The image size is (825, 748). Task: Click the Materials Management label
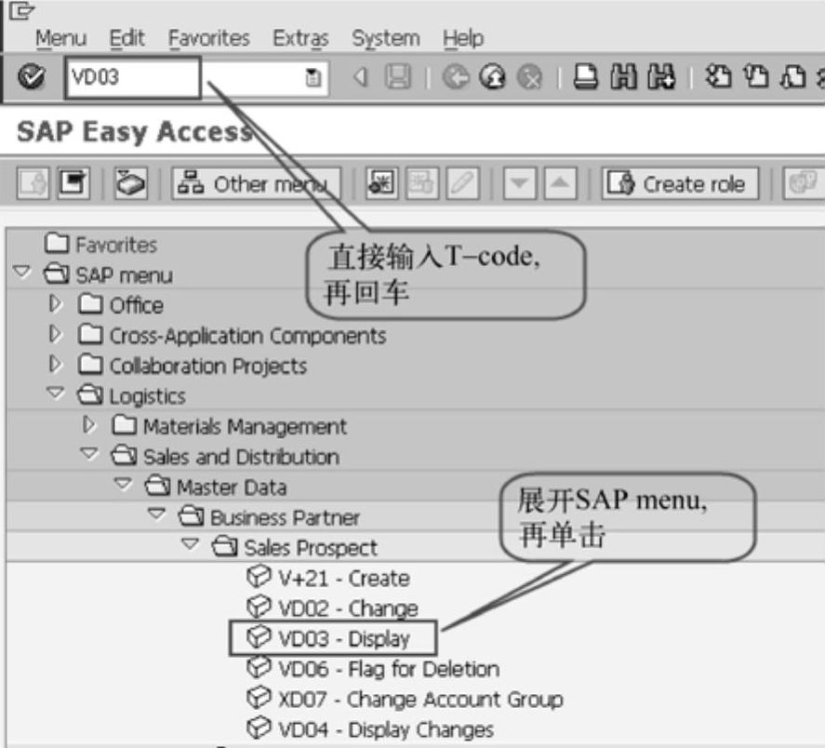(246, 426)
